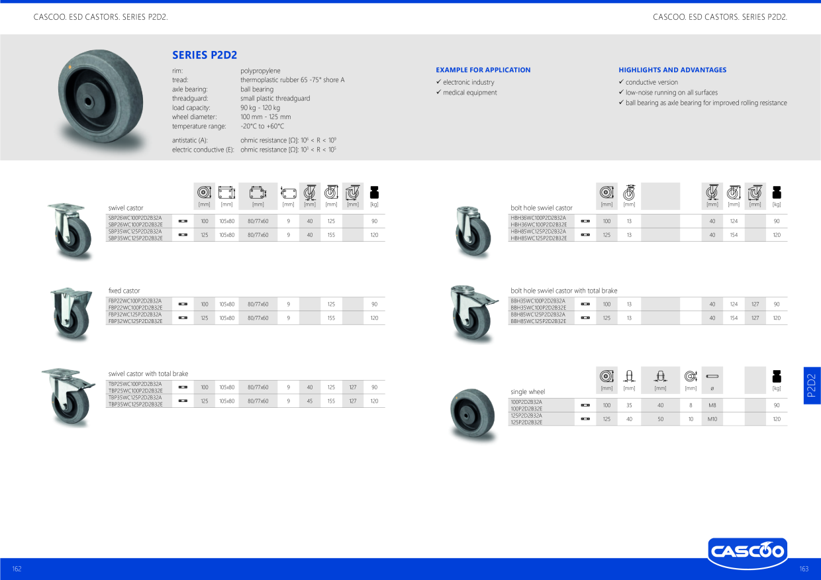Click the kg load weight icon in swivel castor header
Image resolution: width=821 pixels, height=580 pixels.
click(x=374, y=192)
